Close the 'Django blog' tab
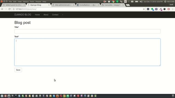Image resolution: width=175 pixels, height=98 pixels. pos(49,5)
